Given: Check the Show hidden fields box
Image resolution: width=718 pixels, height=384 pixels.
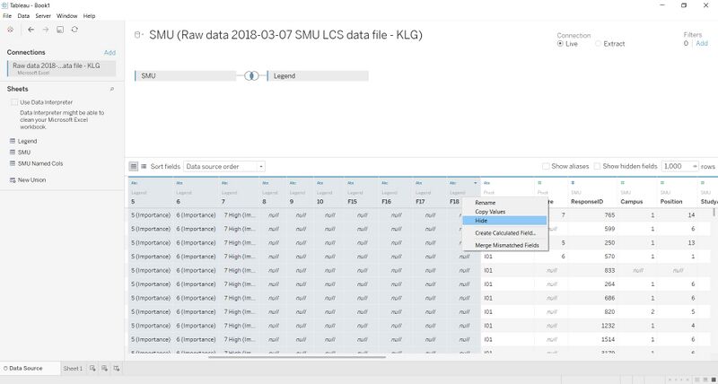Looking at the screenshot, I should (597, 167).
